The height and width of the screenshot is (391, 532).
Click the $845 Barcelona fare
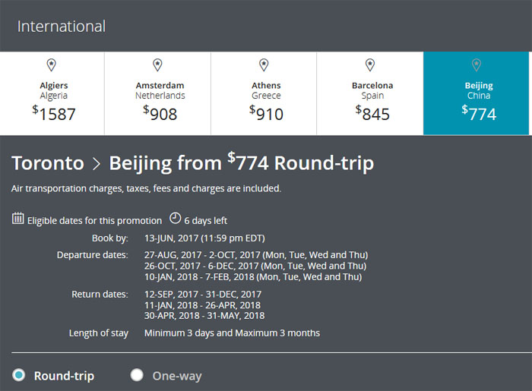point(372,113)
